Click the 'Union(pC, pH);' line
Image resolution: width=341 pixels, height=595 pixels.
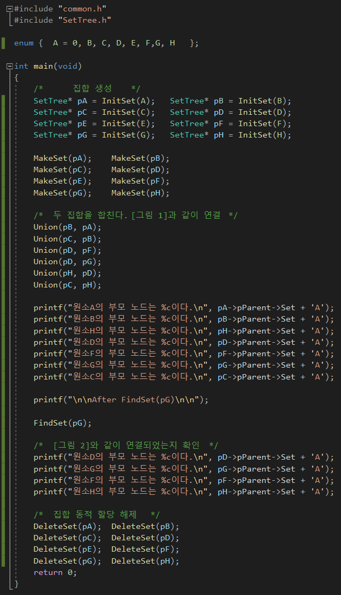pyautogui.click(x=68, y=285)
